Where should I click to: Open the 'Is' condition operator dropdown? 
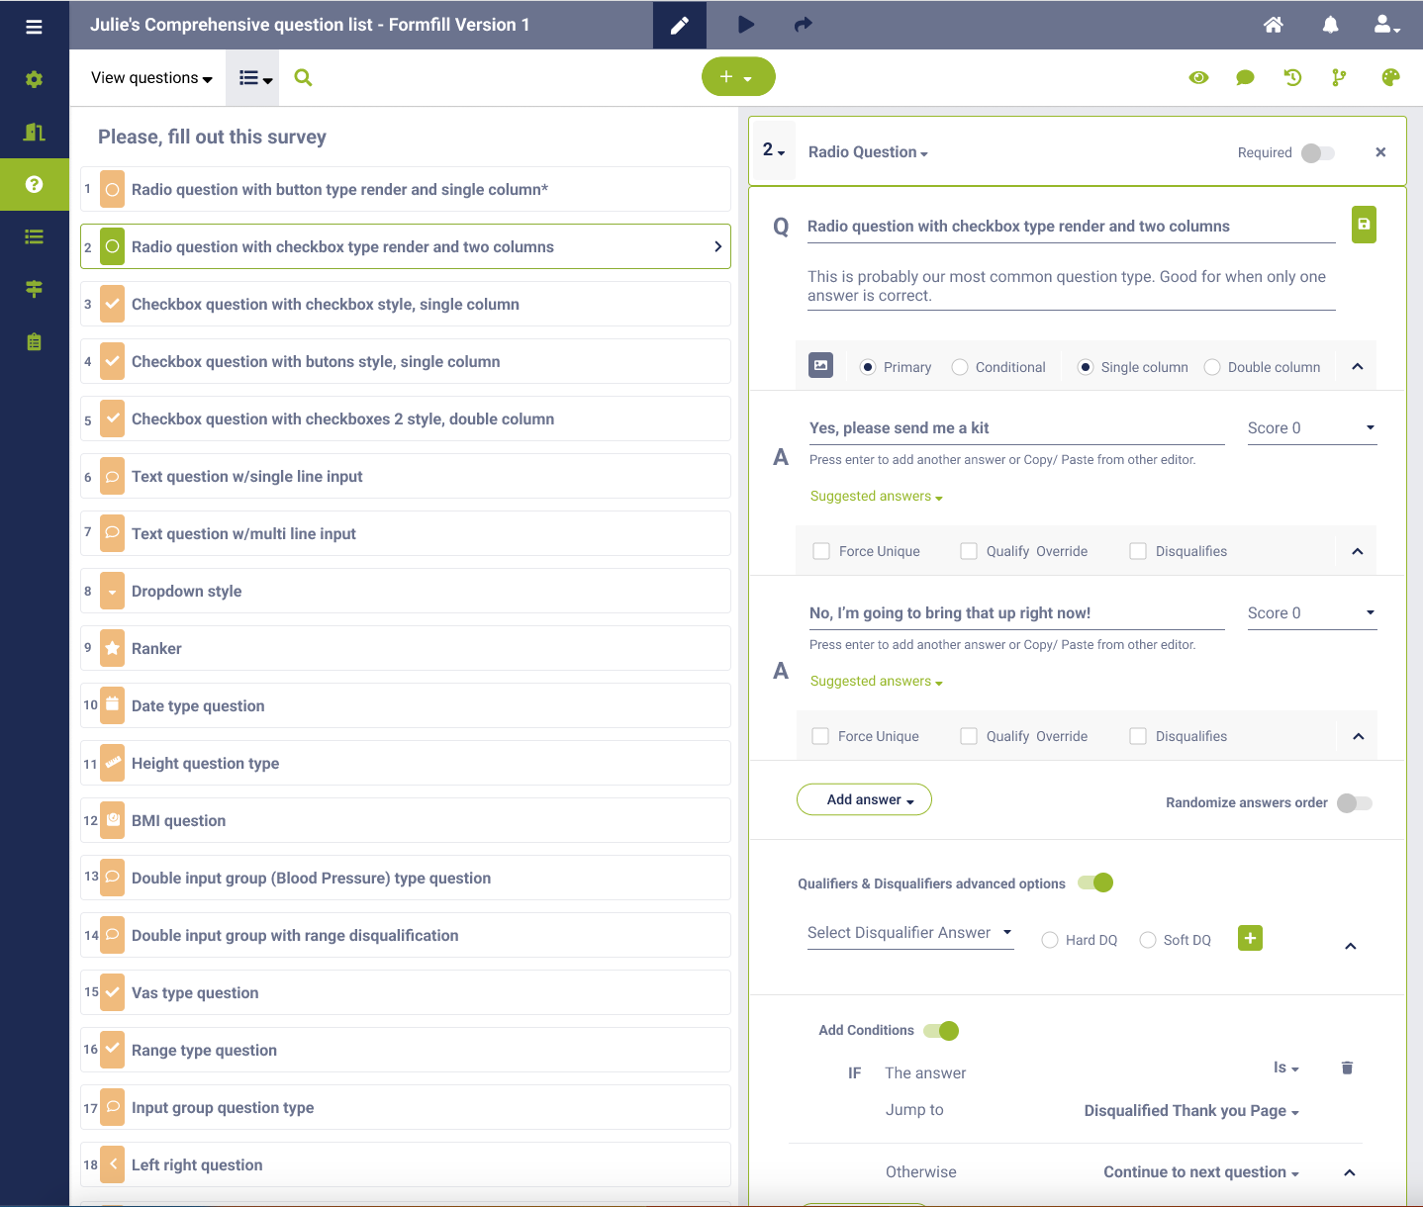pyautogui.click(x=1285, y=1068)
